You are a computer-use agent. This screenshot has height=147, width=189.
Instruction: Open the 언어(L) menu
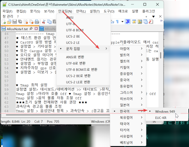(81, 11)
